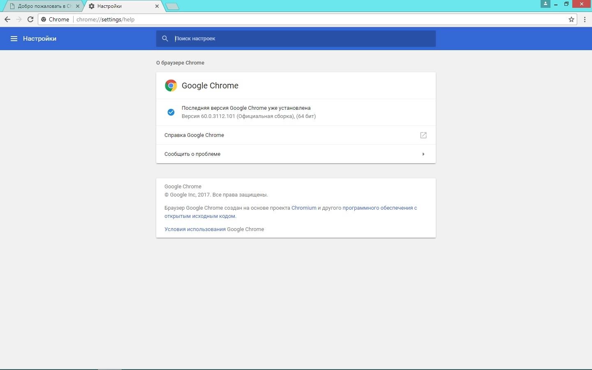The image size is (592, 370).
Task: Open the external link icon for Справка
Action: [423, 135]
